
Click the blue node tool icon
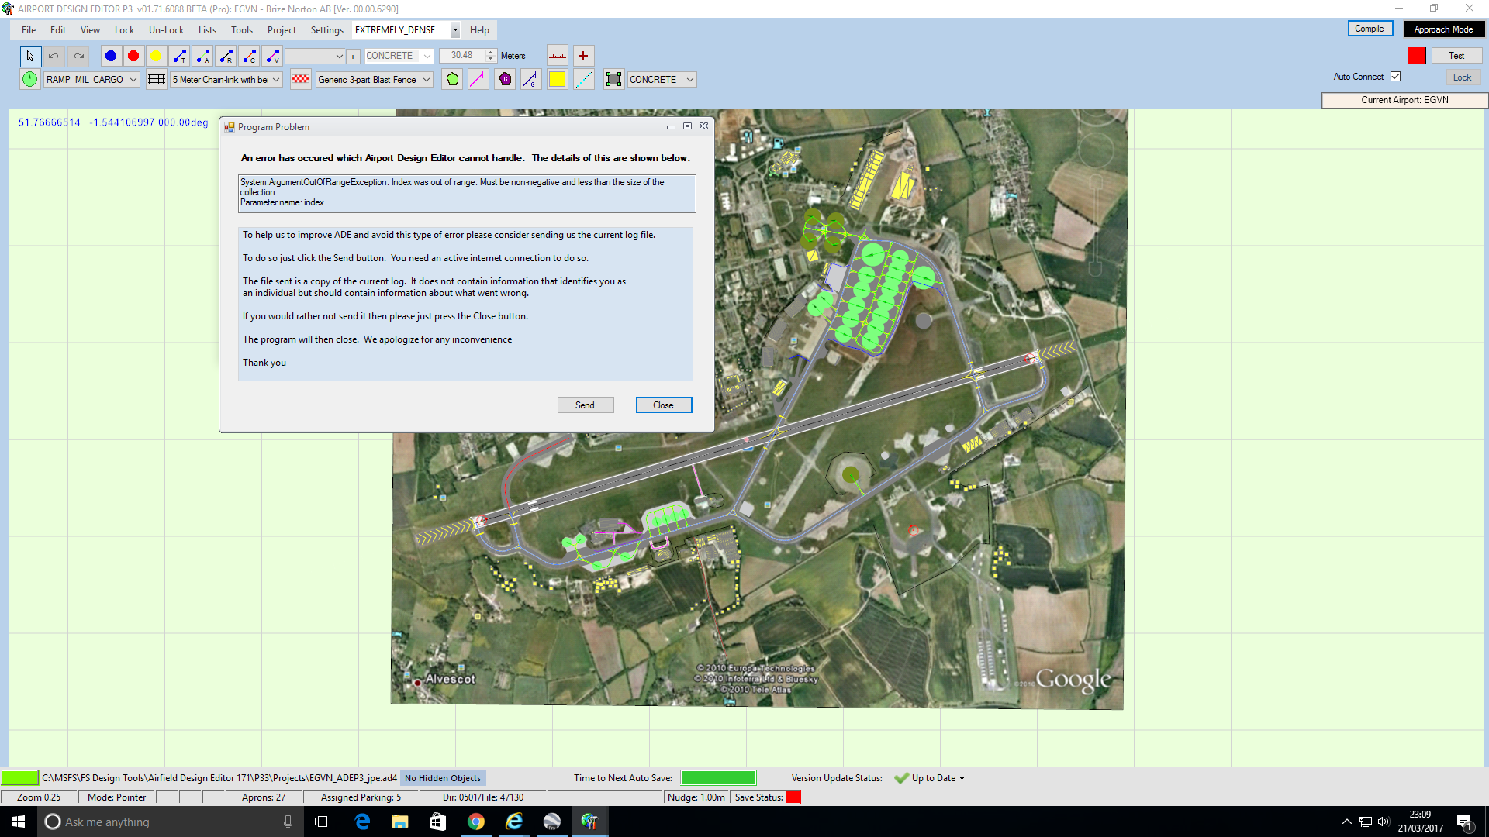[111, 56]
